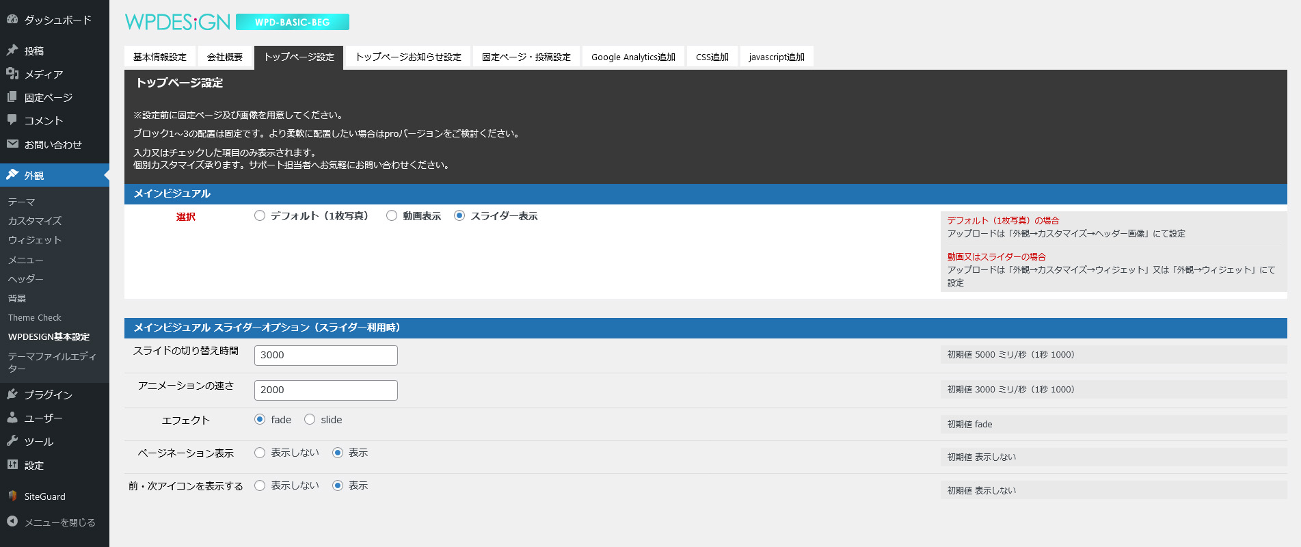Click 初期値 fade hint text
The height and width of the screenshot is (547, 1301).
tap(969, 424)
